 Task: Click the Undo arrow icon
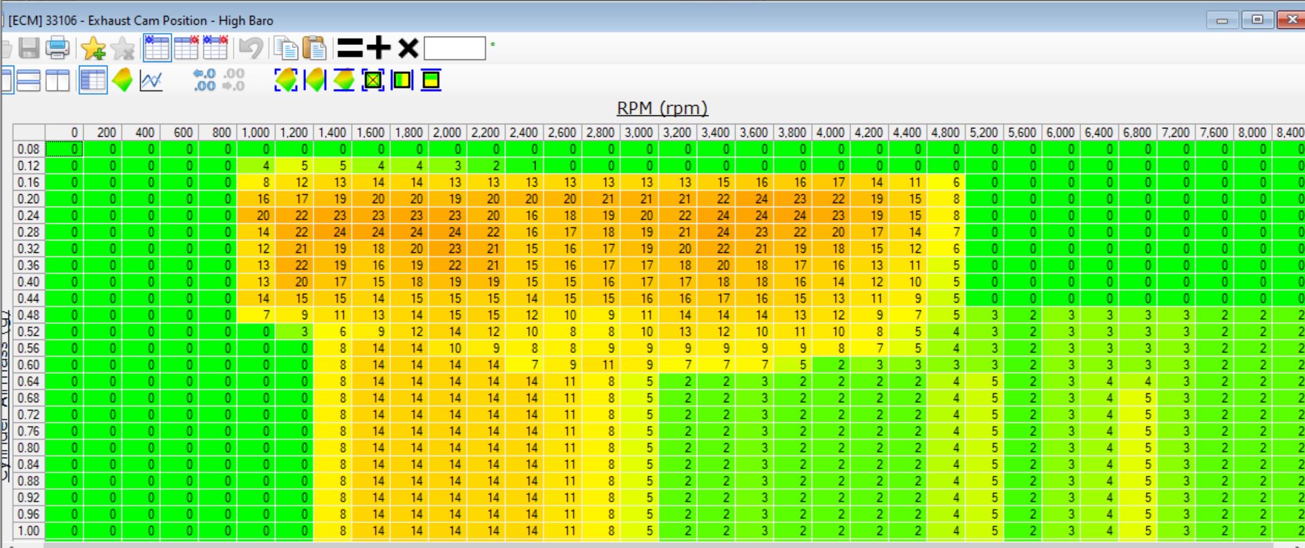(250, 48)
